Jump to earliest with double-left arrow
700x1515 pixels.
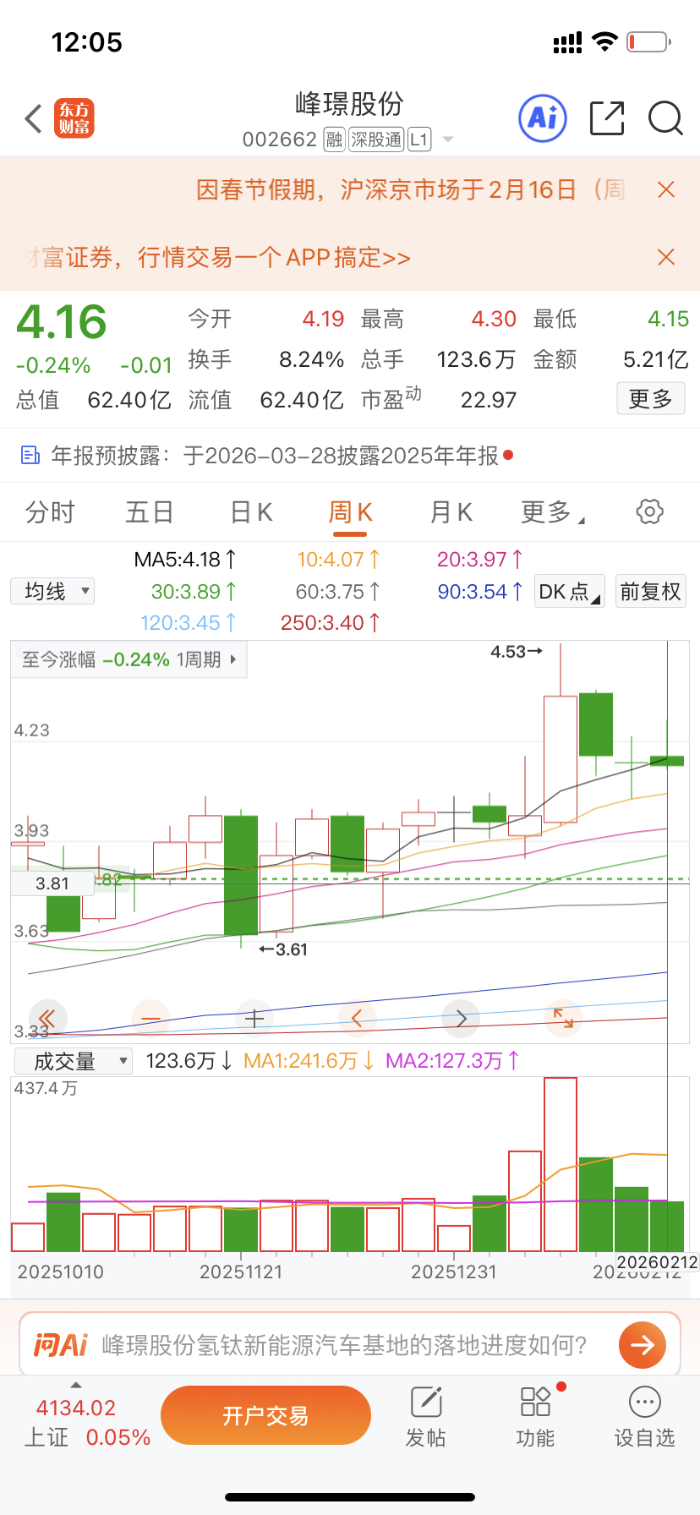pyautogui.click(x=47, y=1018)
